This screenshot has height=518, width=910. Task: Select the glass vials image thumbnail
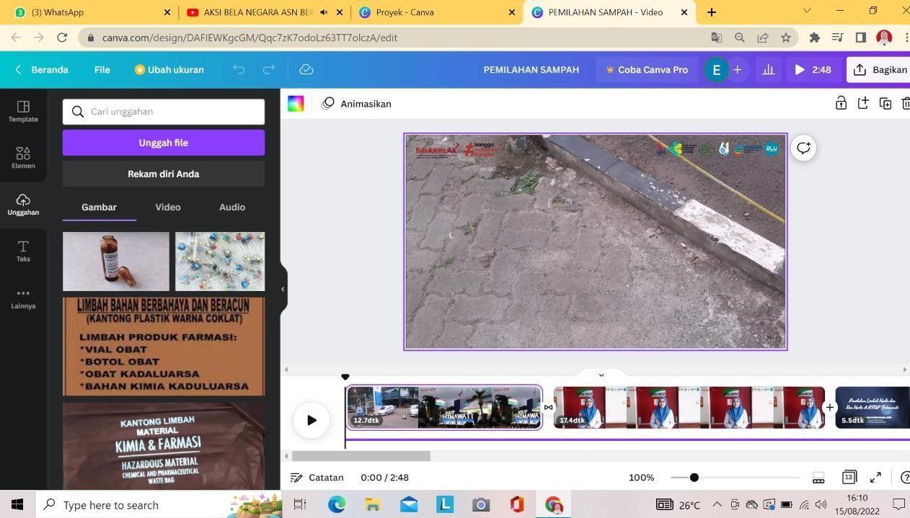pos(220,262)
